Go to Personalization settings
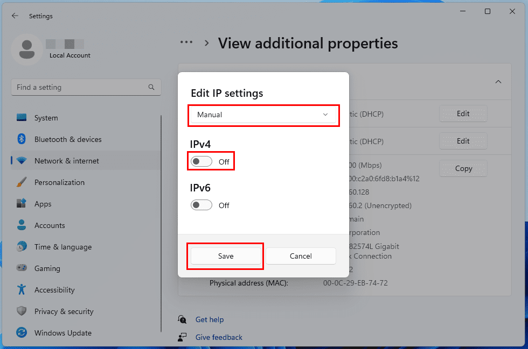The image size is (528, 349). click(86, 182)
